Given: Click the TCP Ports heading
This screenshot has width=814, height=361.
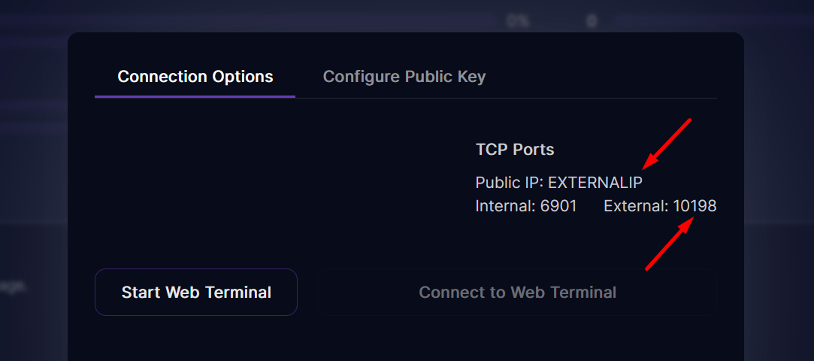Looking at the screenshot, I should [515, 150].
